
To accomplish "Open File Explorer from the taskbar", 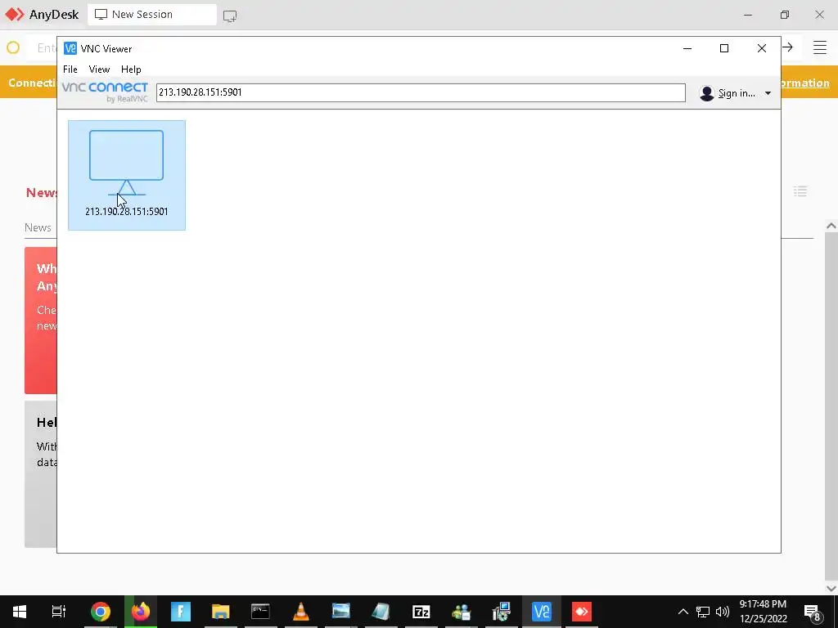I will (221, 612).
